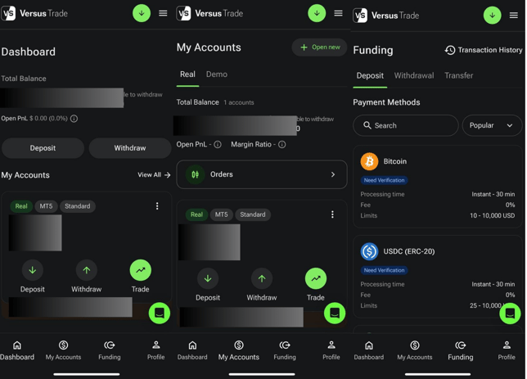Click Versus Trade logo on Dashboard screen
This screenshot has height=379, width=527.
click(34, 13)
